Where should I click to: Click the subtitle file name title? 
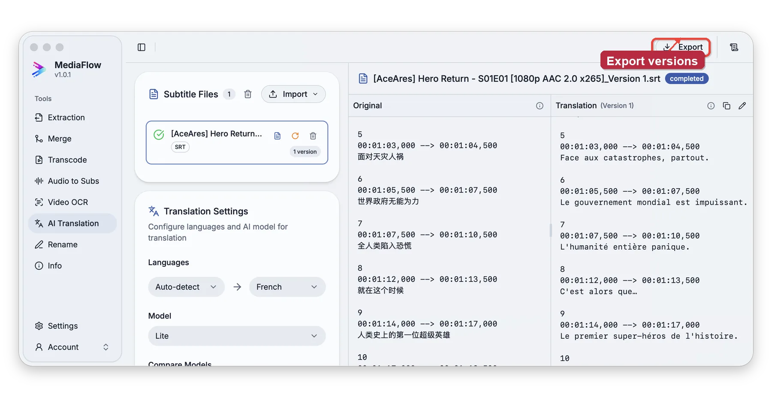[516, 78]
